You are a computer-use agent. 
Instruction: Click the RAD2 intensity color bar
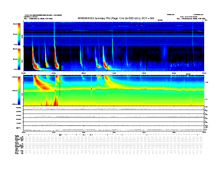click(19, 34)
